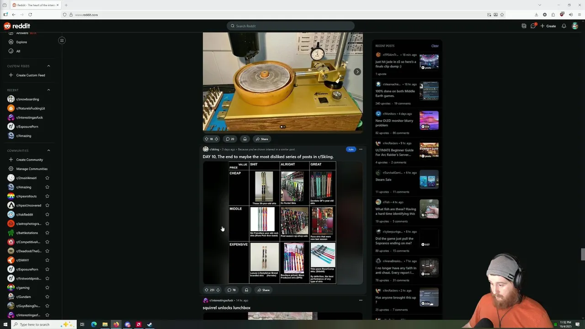Screen dimensions: 585x329
Task: Open r/Gundam in Communities list
Action: (23, 297)
